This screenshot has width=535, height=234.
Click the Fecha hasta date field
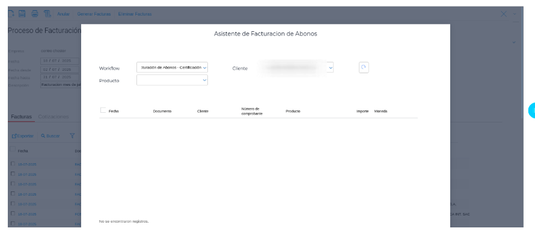[60, 77]
